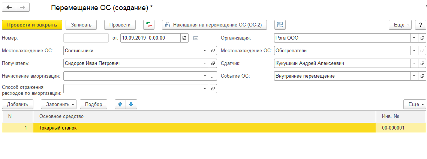
Task: Expand the Получатель dropdown list
Action: (205, 63)
